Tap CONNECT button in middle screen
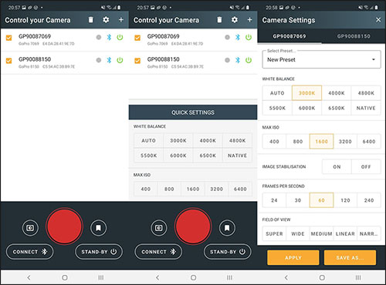The width and height of the screenshot is (386, 285). [158, 252]
